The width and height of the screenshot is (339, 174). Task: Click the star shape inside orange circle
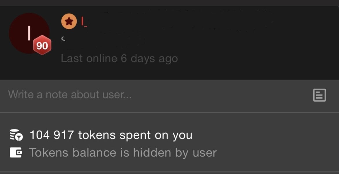(x=69, y=21)
